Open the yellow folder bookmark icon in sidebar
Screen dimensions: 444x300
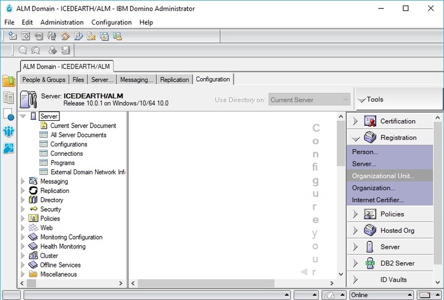tap(9, 81)
